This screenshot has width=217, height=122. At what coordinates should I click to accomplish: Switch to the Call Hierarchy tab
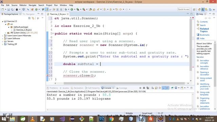point(92,88)
